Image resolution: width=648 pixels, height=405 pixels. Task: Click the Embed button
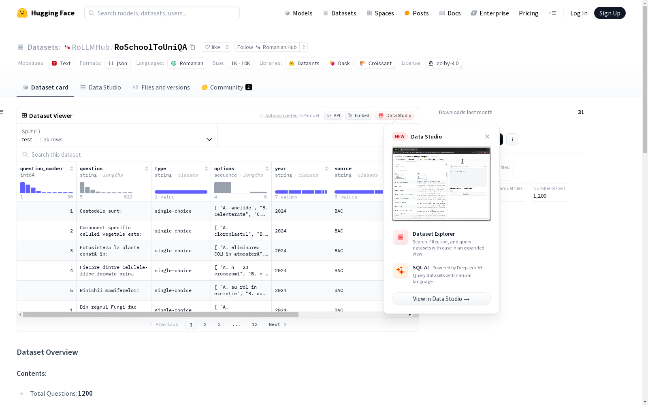358,115
